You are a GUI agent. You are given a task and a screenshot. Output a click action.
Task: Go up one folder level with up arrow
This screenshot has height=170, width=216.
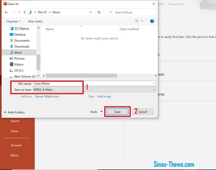[24, 13]
